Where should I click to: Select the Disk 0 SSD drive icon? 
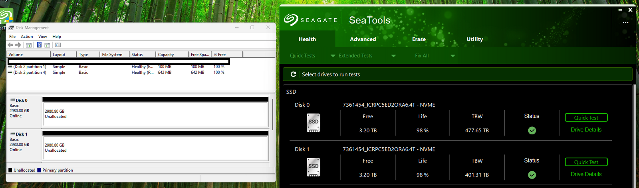[314, 123]
